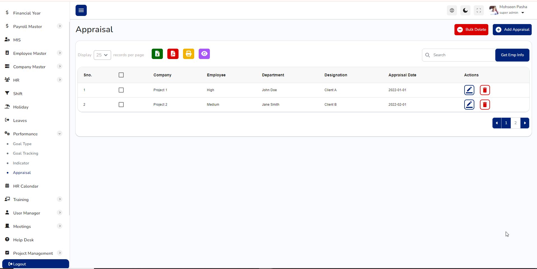Toggle fullscreen mode icon

[479, 10]
